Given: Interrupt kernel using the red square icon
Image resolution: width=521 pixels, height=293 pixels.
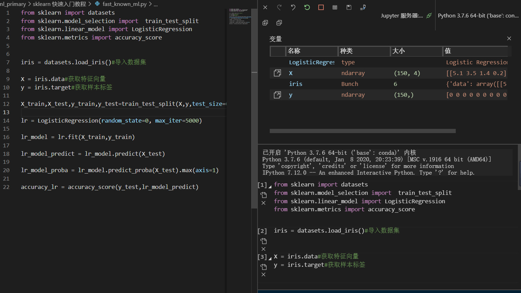Looking at the screenshot, I should tap(321, 7).
